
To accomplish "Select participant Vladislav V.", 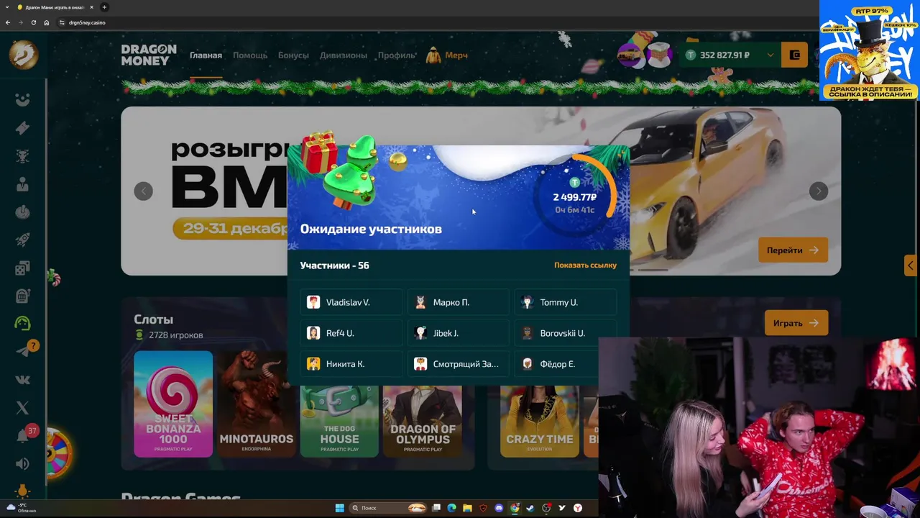I will pos(351,302).
